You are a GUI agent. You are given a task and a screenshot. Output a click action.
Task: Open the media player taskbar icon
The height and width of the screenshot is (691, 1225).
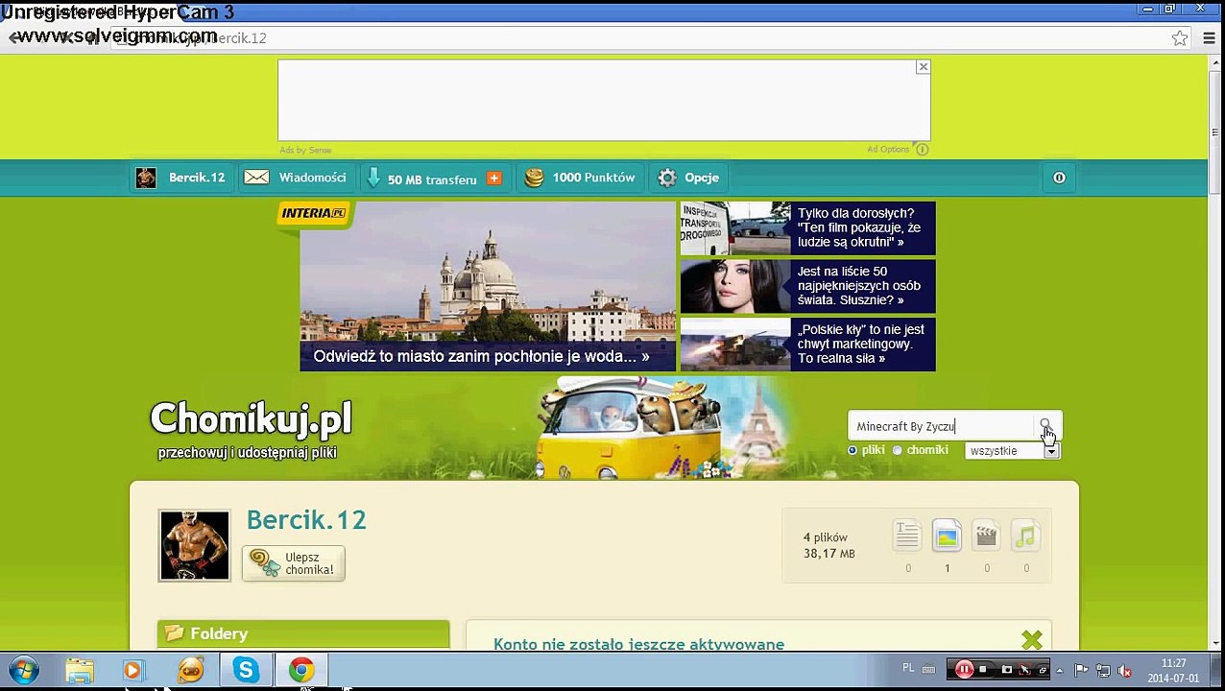[132, 670]
